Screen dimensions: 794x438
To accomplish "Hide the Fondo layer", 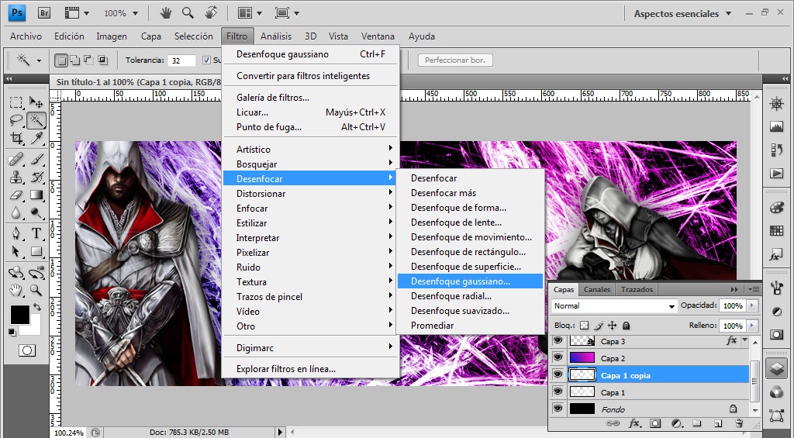I will tap(558, 409).
